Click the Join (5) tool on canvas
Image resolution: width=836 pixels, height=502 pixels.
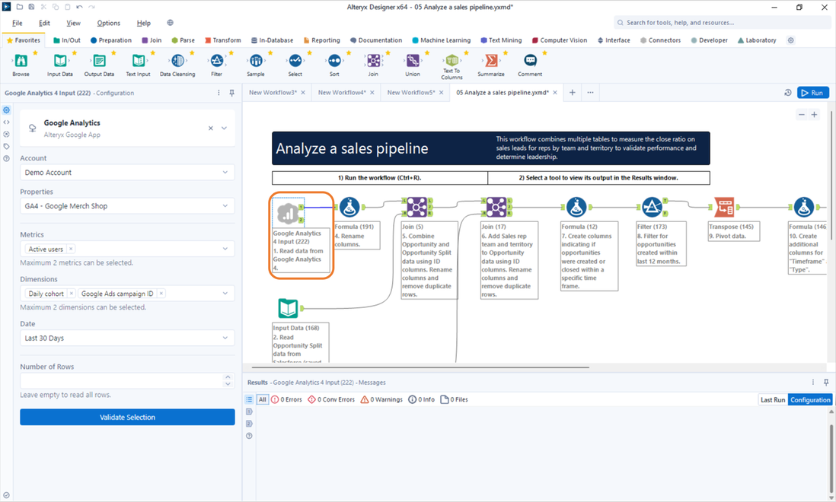pos(417,207)
